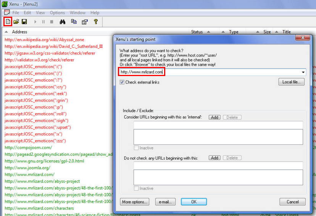Image resolution: width=316 pixels, height=216 pixels.
Task: Click the More options... button
Action: tap(135, 202)
